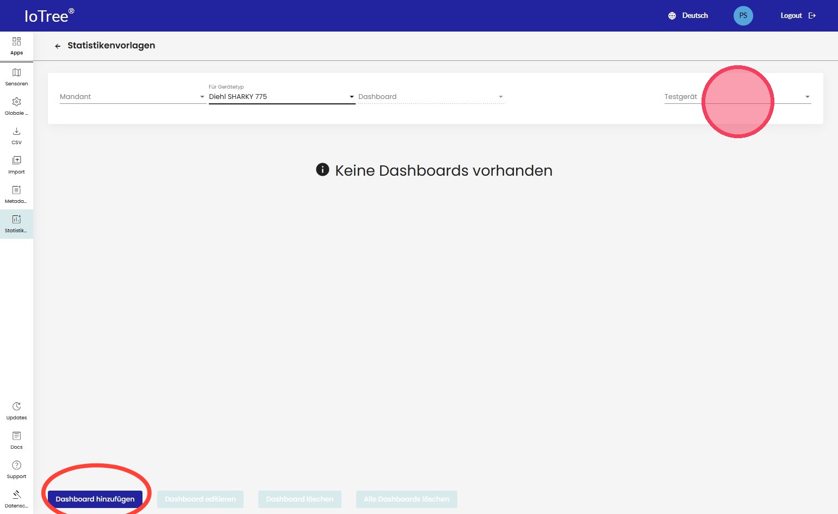Expand the Mandant dropdown

pyautogui.click(x=132, y=97)
